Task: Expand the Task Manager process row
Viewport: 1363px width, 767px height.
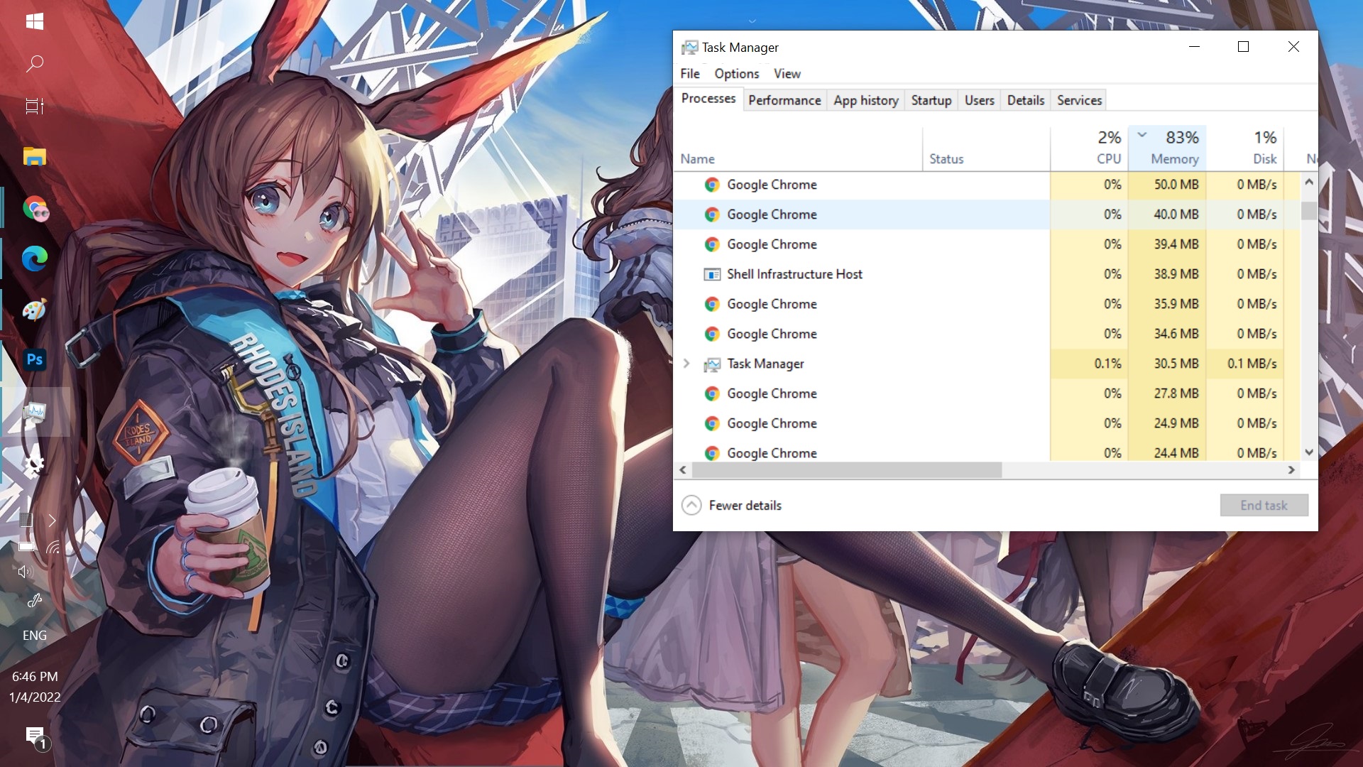Action: tap(686, 364)
